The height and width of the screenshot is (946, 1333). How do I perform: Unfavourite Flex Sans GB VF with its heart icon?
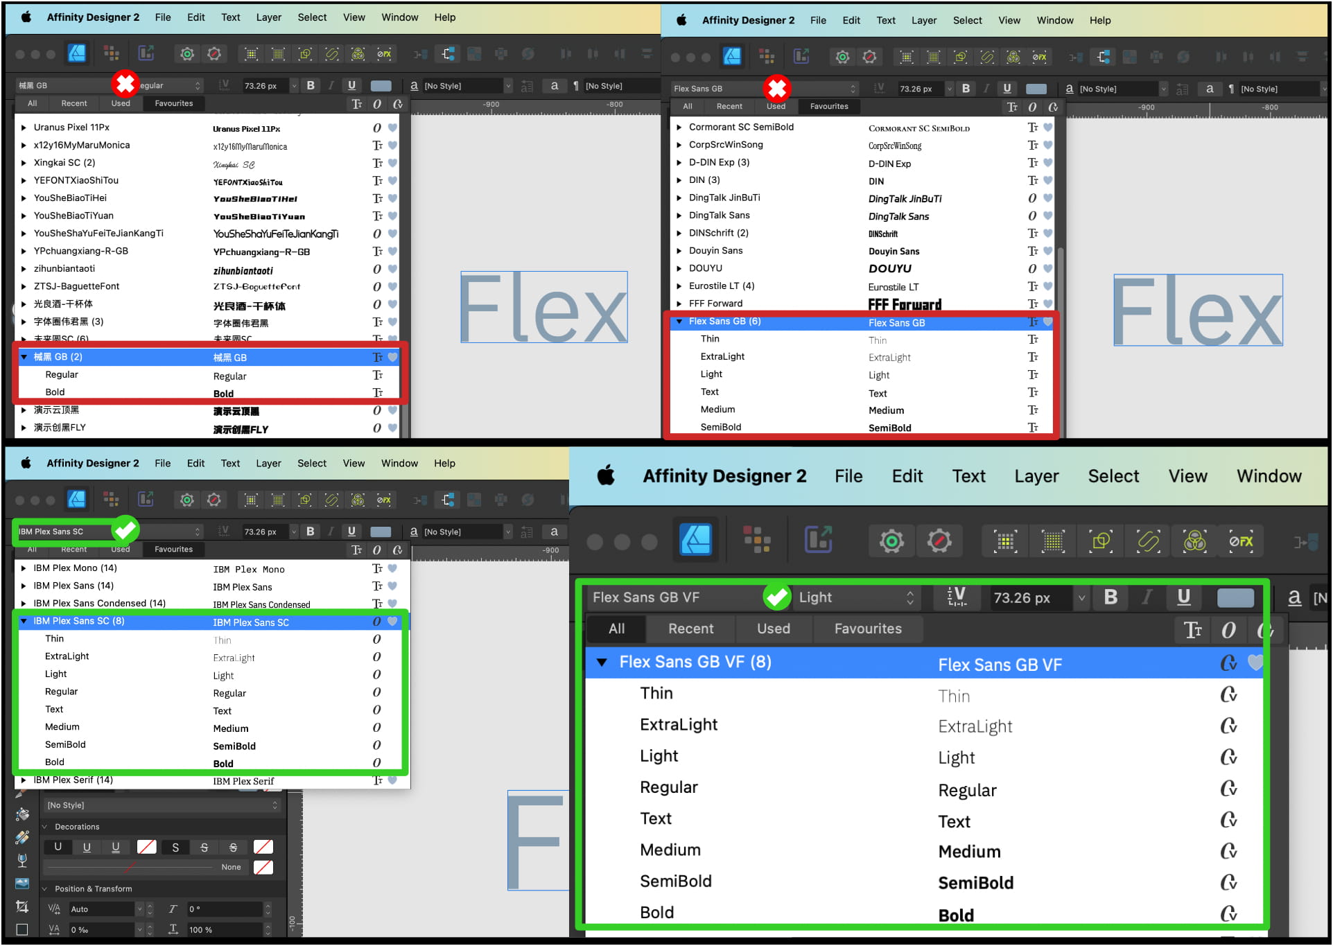coord(1255,663)
